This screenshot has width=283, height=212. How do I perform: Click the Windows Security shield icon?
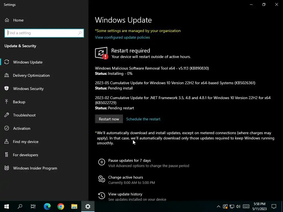click(7, 89)
